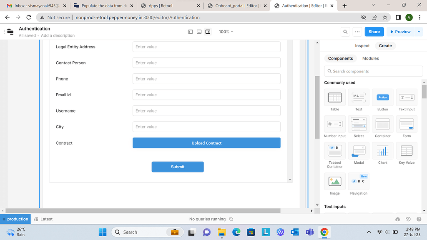
Task: Select the Table component icon
Action: click(334, 97)
